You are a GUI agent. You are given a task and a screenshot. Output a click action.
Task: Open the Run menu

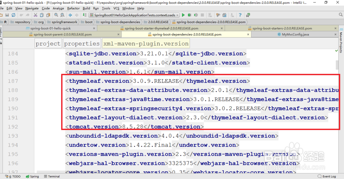click(96, 8)
